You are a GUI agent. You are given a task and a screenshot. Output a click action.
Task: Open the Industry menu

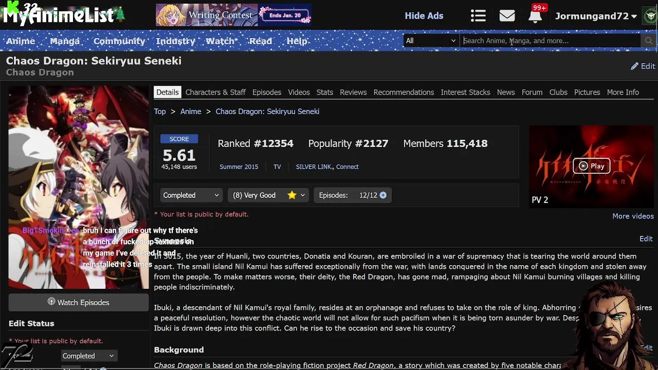176,41
